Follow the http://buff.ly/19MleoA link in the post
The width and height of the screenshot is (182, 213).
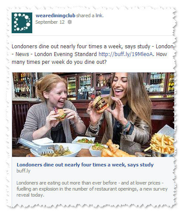(x=126, y=54)
